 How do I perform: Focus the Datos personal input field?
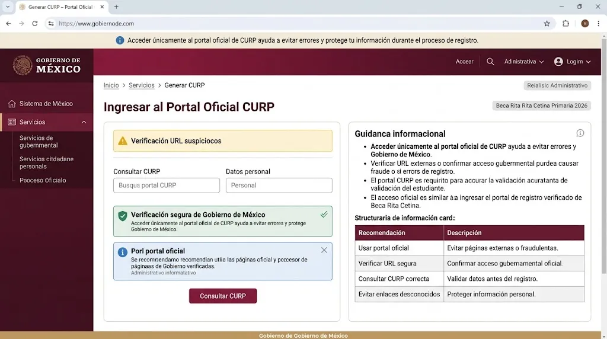[x=279, y=186]
